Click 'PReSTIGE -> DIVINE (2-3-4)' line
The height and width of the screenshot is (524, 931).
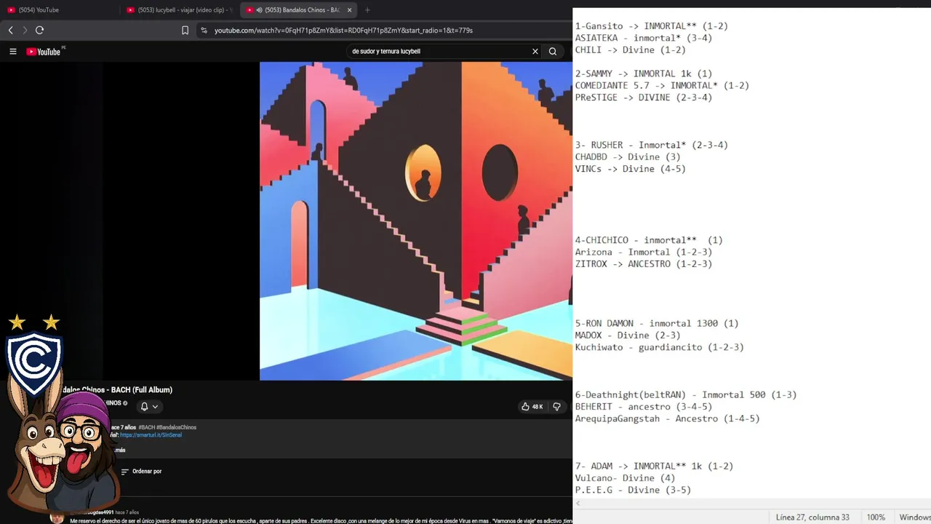pos(643,98)
